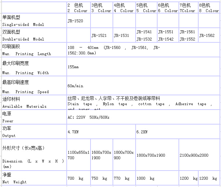
Task: Click the 最高印刷速度 Chinese label
Action: click(15, 82)
